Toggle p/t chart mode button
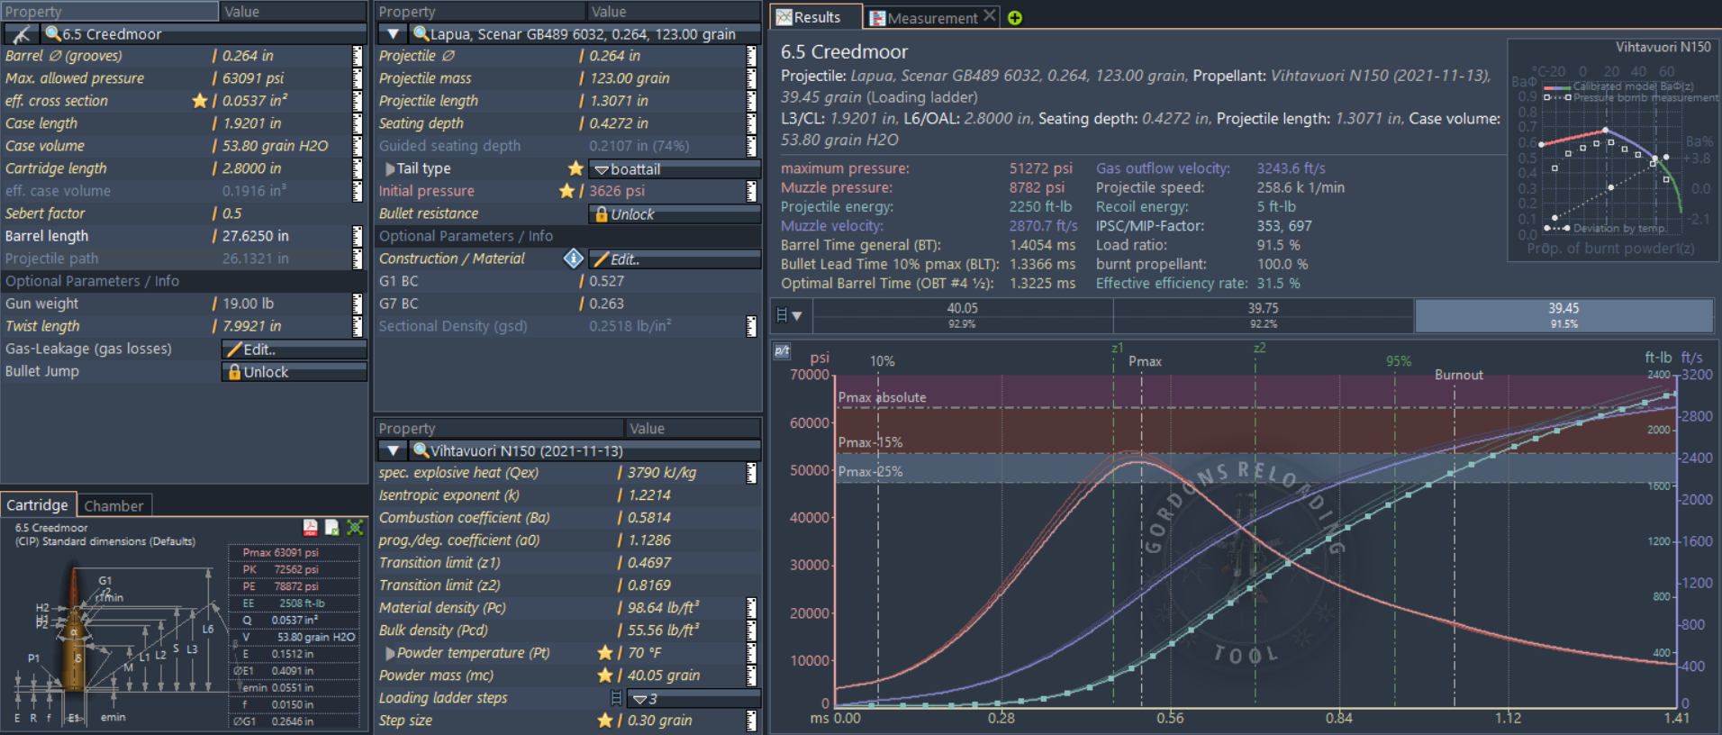Viewport: 1722px width, 735px height. point(782,351)
